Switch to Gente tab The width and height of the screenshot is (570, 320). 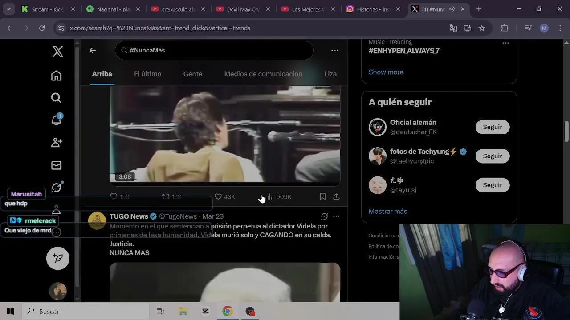coord(193,74)
